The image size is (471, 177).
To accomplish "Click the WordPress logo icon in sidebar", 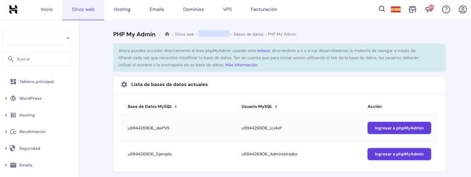I will pyautogui.click(x=13, y=98).
